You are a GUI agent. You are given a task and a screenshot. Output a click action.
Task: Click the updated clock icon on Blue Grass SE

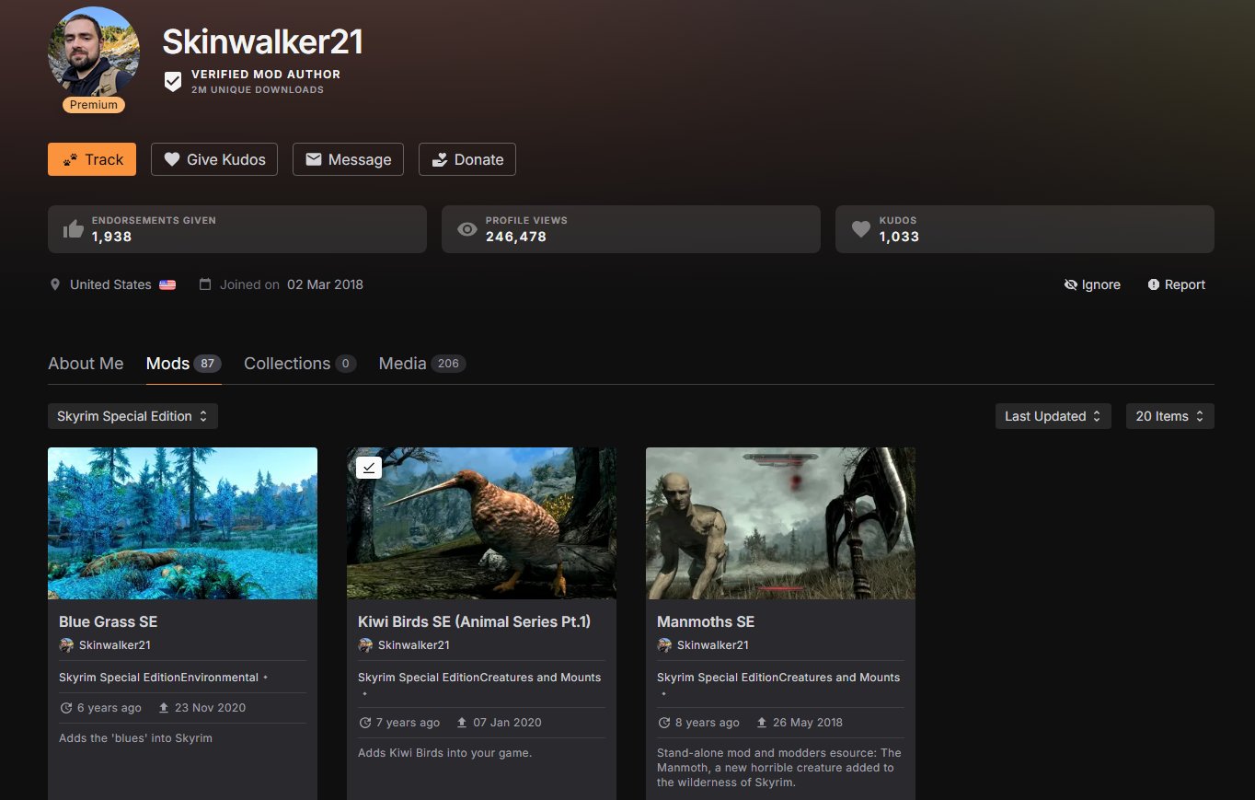click(x=66, y=708)
